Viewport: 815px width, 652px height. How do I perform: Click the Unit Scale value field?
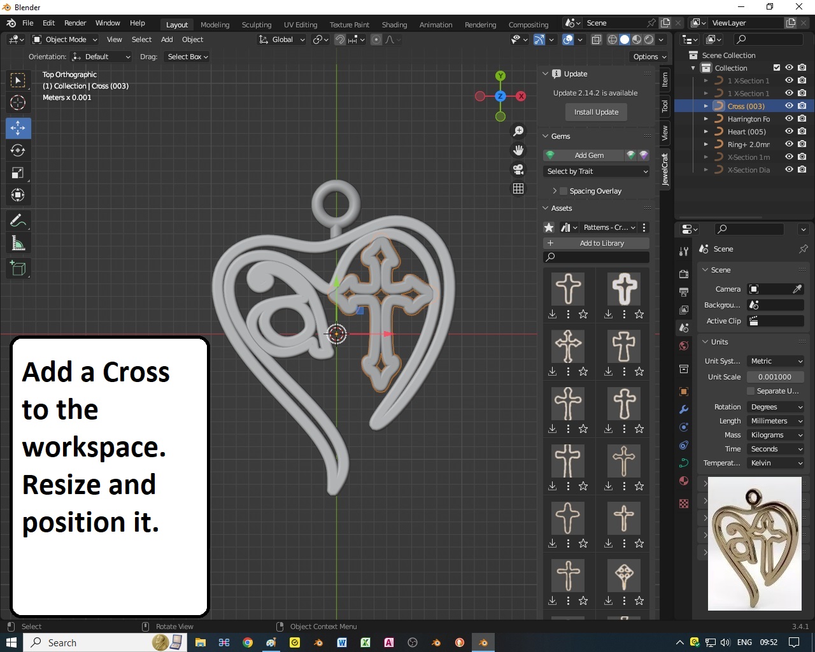tap(775, 377)
